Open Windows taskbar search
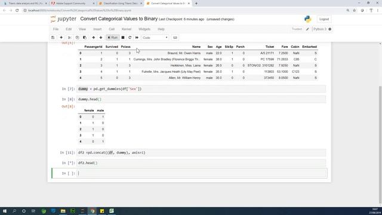Image resolution: width=382 pixels, height=215 pixels. click(14, 211)
